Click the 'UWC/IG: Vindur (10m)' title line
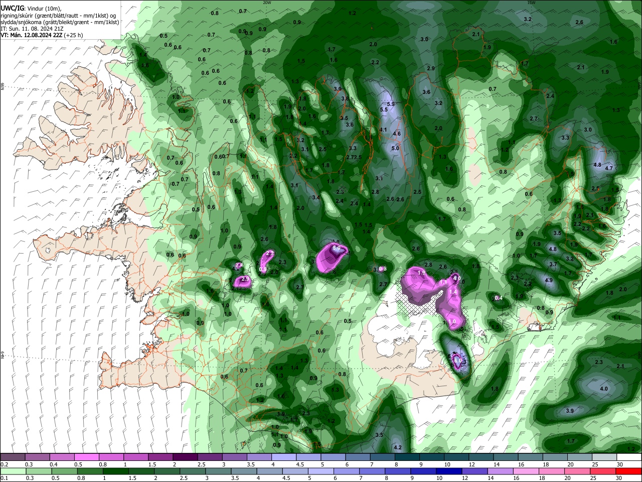Image resolution: width=642 pixels, height=482 pixels. [x=31, y=8]
